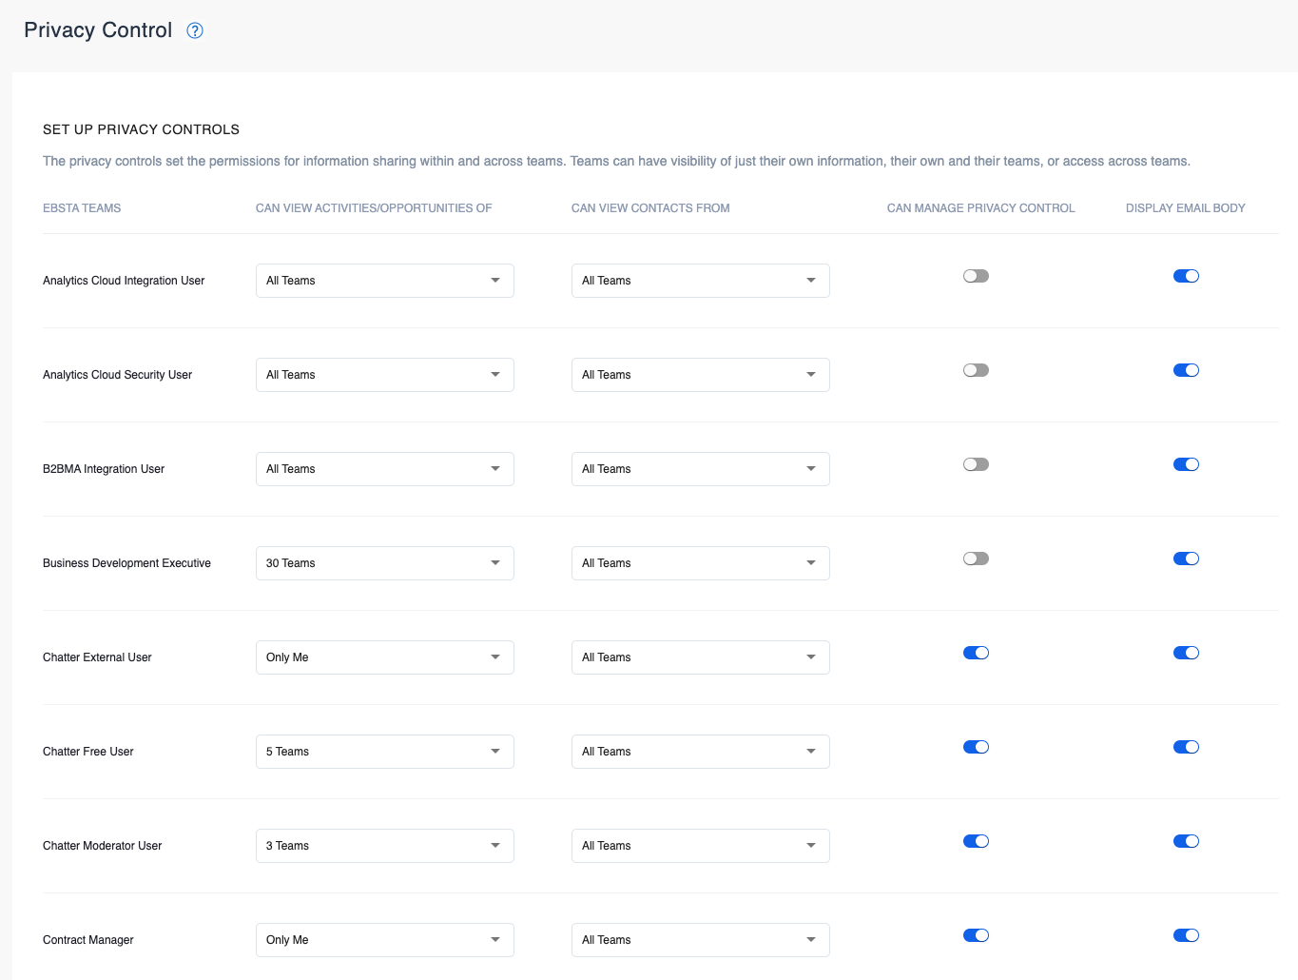Disable manage privacy control for Chatter External User

click(x=976, y=653)
